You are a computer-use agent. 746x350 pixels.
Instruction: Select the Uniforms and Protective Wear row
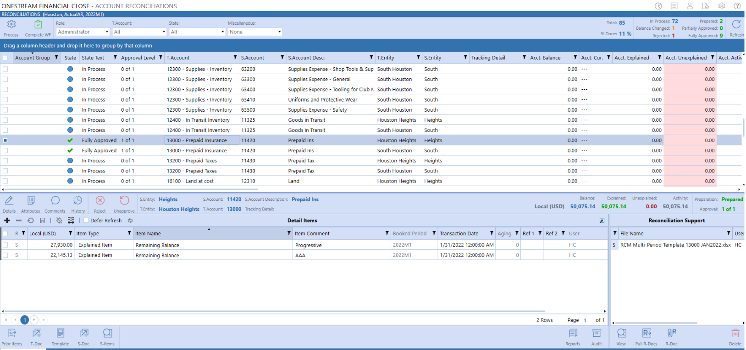click(x=371, y=100)
